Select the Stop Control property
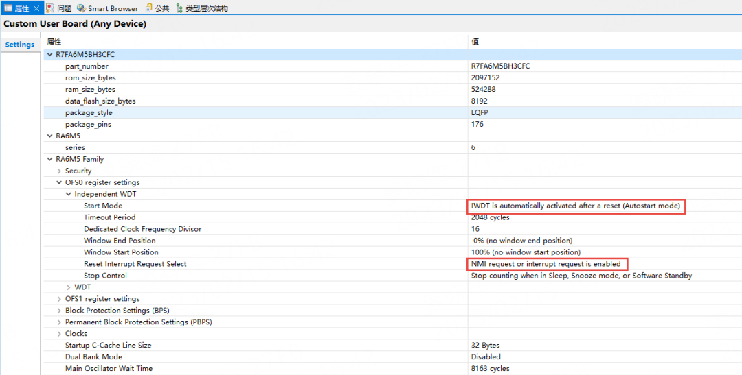The height and width of the screenshot is (375, 742). [105, 276]
